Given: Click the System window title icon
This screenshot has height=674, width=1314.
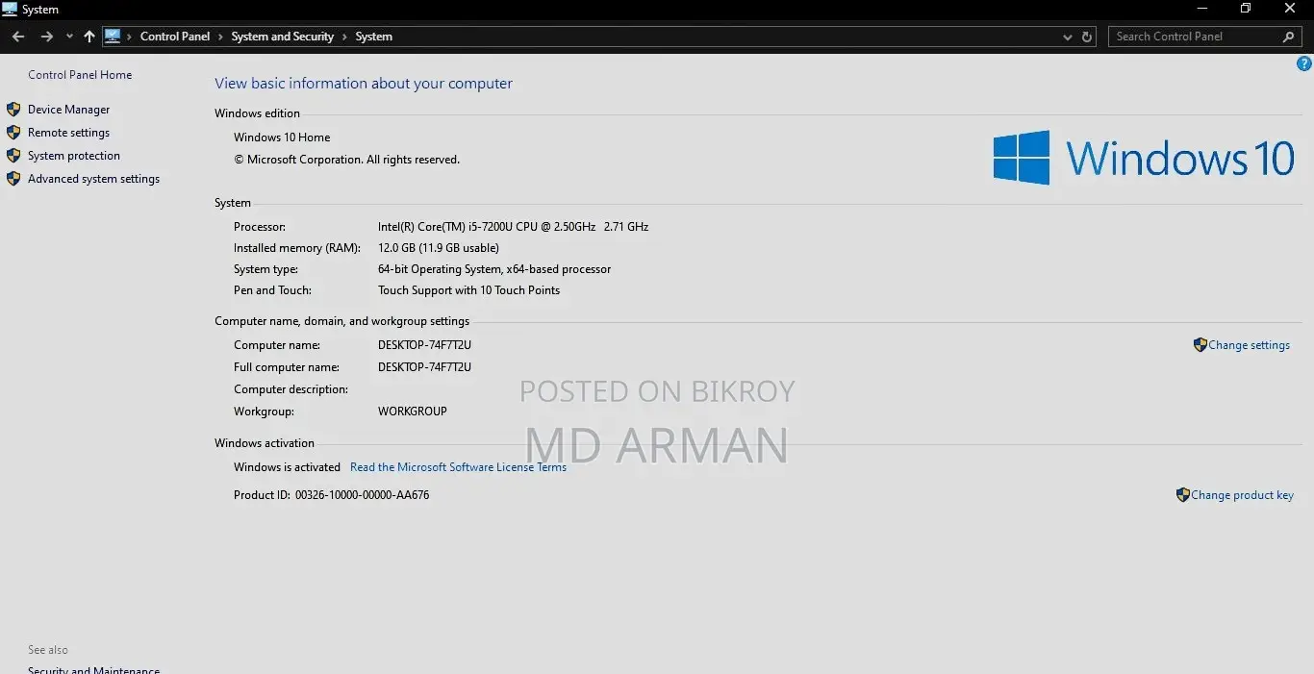Looking at the screenshot, I should tap(10, 9).
